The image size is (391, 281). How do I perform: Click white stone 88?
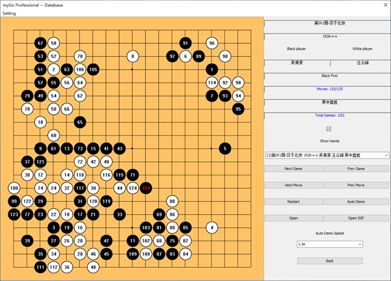(172, 201)
